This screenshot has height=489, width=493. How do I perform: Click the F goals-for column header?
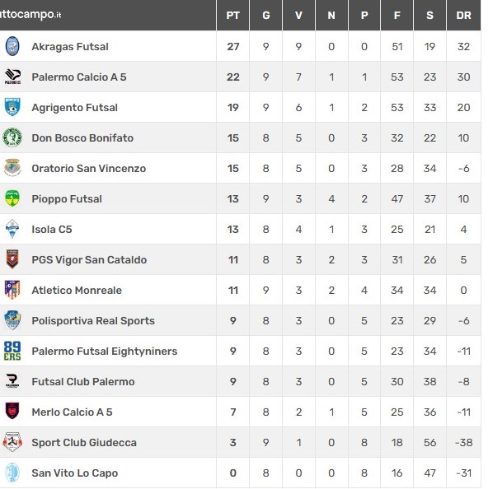397,16
